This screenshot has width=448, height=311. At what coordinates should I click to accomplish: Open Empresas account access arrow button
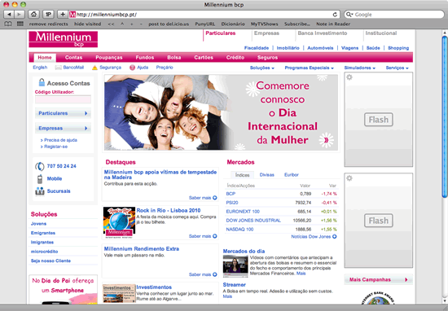[x=63, y=129]
